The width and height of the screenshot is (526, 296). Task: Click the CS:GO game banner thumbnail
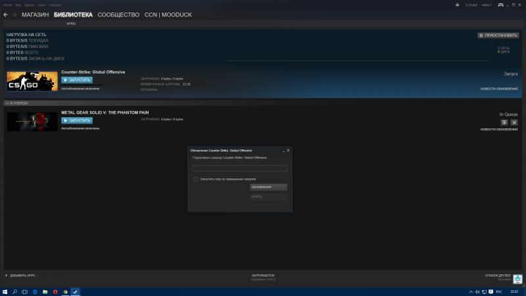pyautogui.click(x=32, y=81)
